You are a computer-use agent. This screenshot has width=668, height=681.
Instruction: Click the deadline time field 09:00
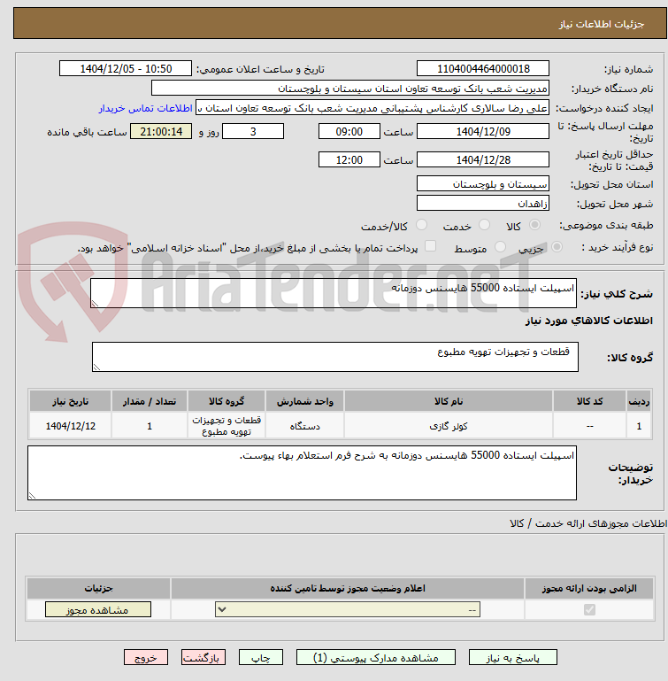(349, 132)
